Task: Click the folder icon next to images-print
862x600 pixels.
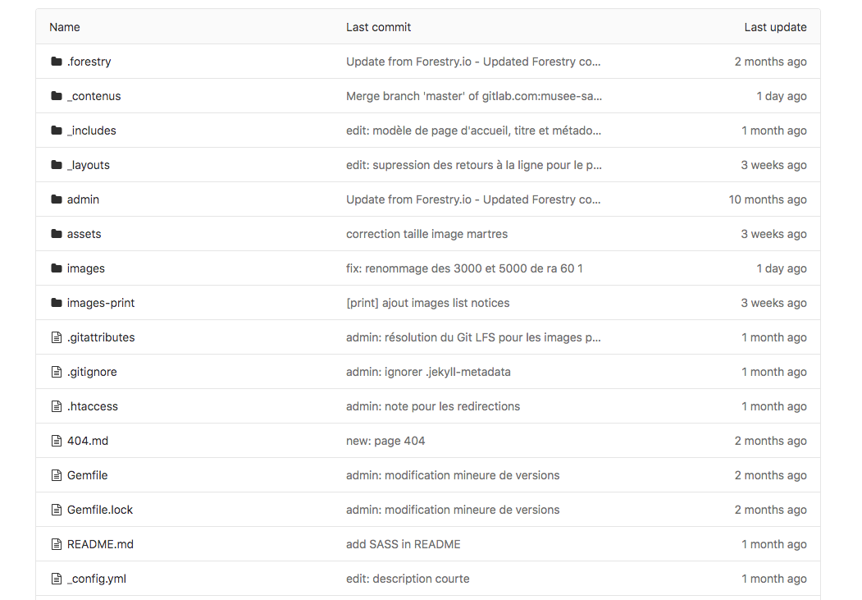Action: click(57, 303)
